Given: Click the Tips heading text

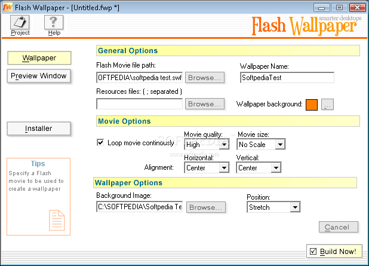Looking at the screenshot, I should [38, 164].
